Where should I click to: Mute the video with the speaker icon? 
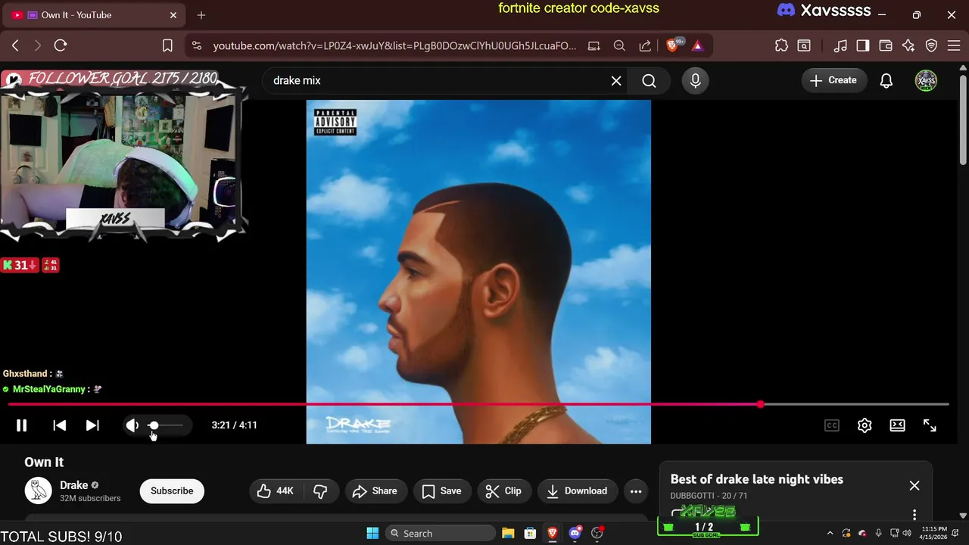(x=132, y=425)
